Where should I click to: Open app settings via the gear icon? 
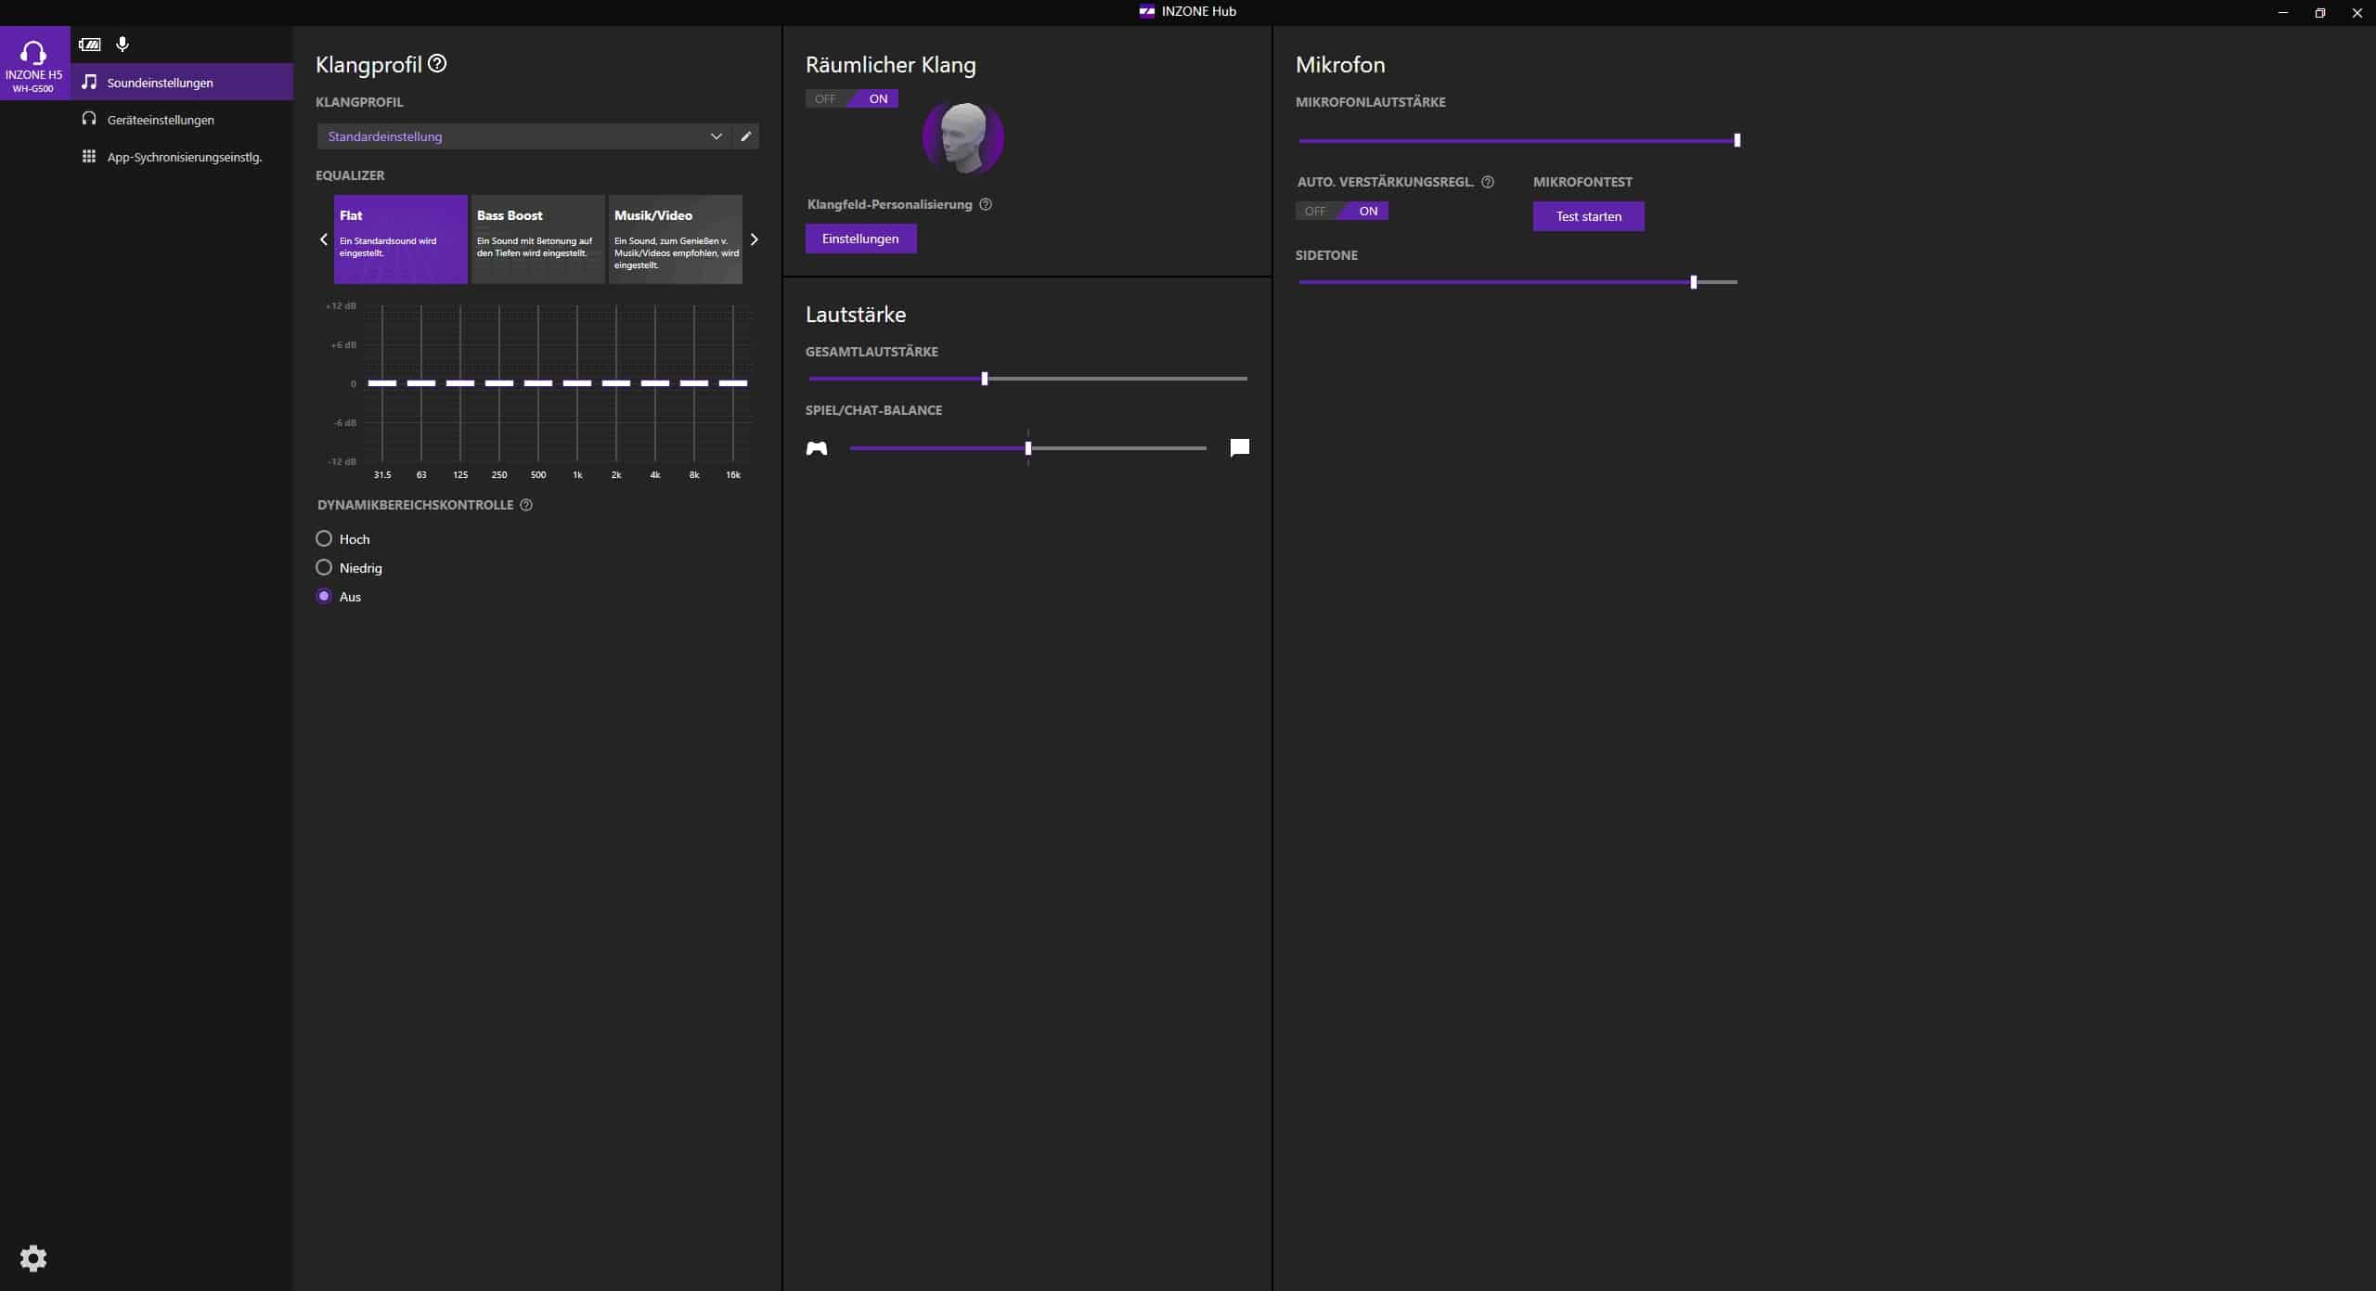(x=33, y=1258)
